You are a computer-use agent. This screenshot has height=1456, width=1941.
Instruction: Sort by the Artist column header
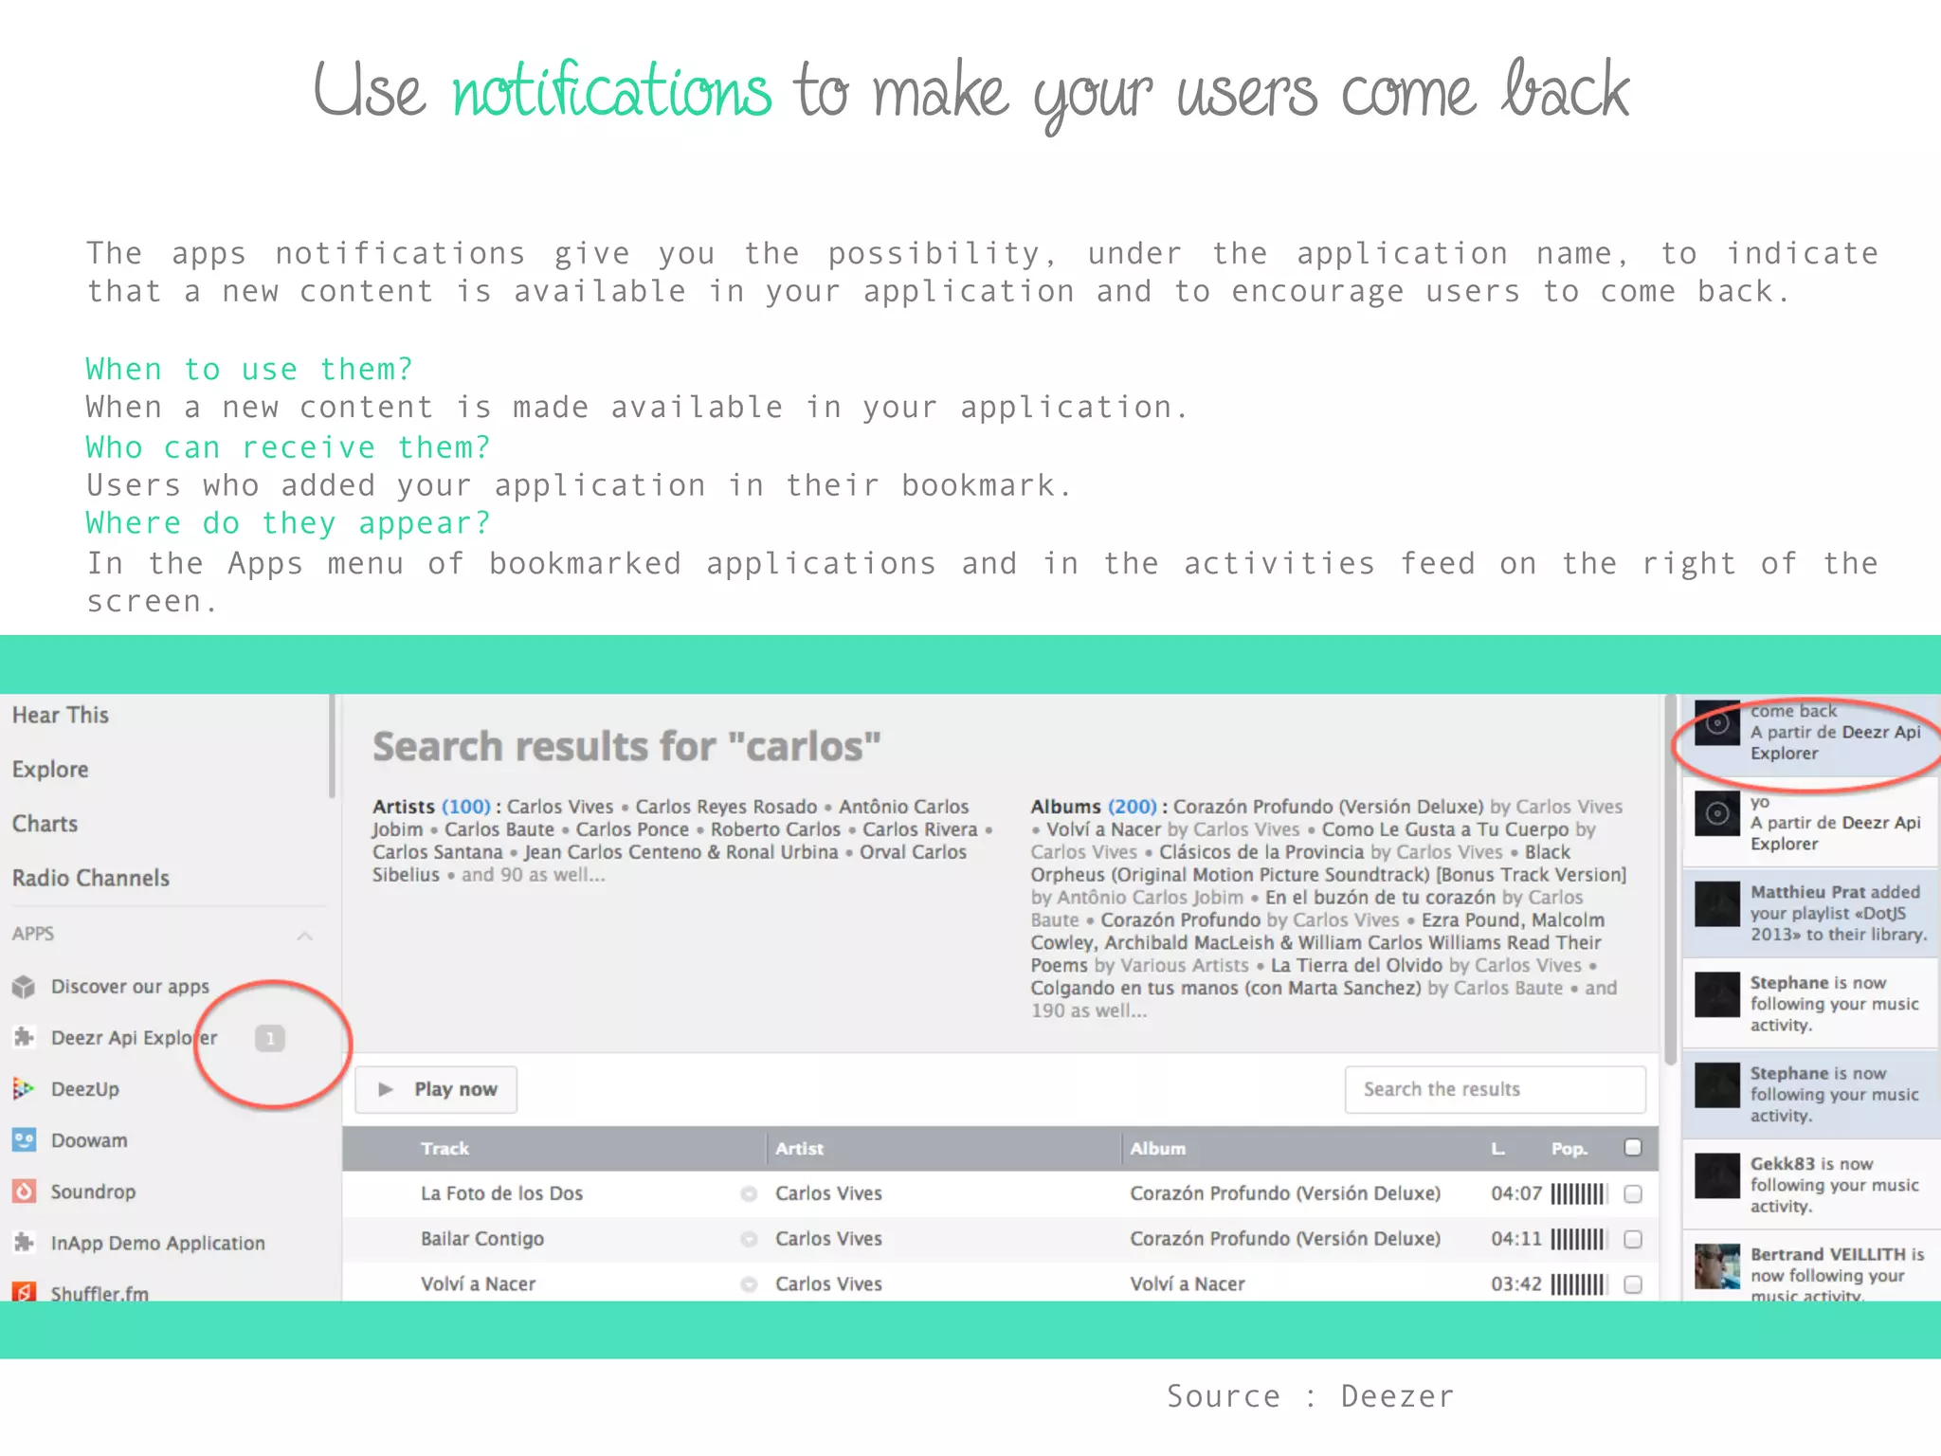(x=799, y=1149)
